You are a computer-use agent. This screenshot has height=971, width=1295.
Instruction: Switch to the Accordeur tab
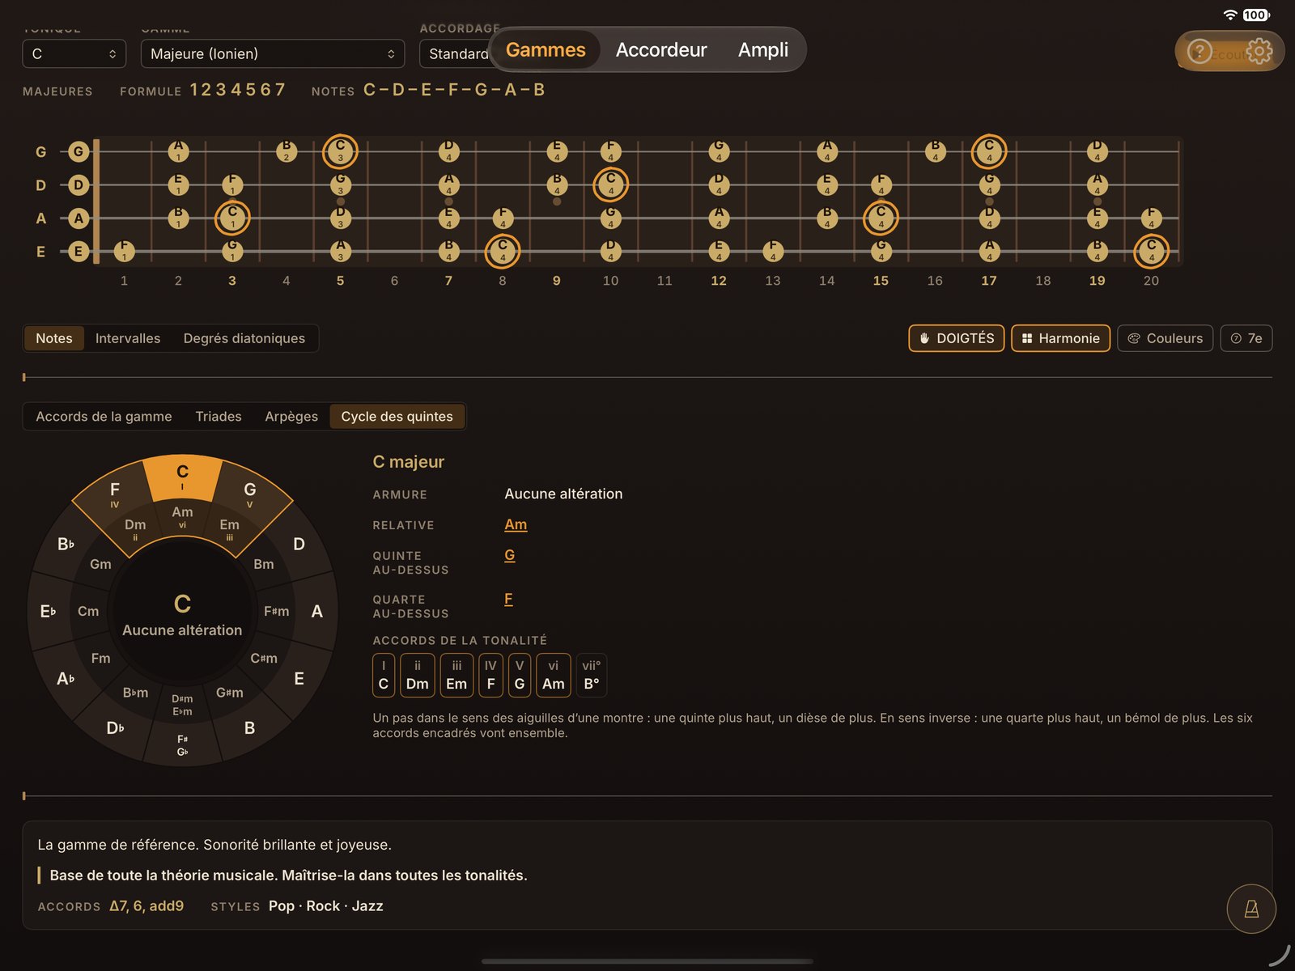(x=661, y=49)
